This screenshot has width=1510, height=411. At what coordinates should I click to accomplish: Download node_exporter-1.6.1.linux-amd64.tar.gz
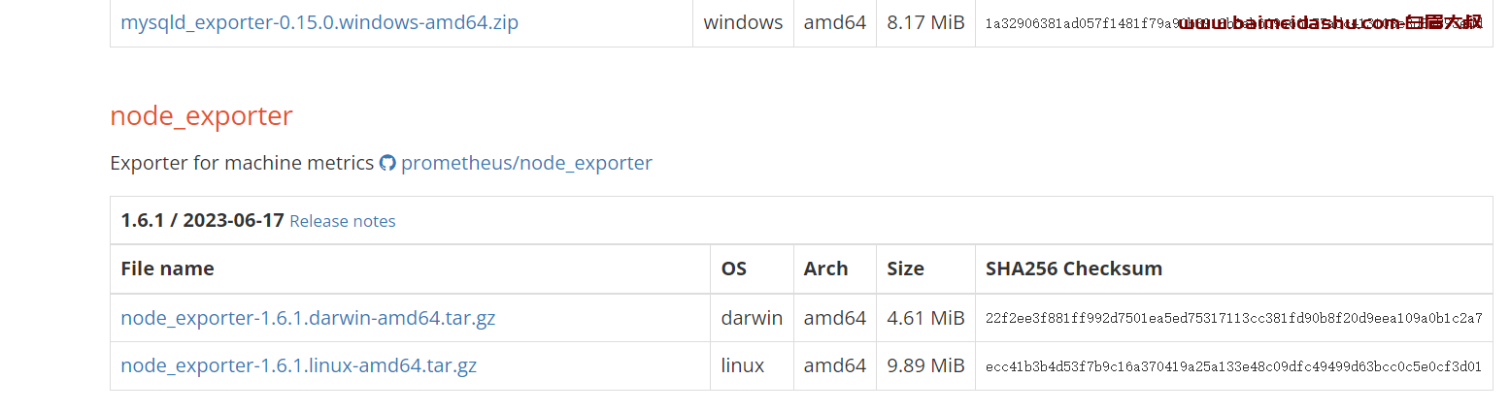(x=298, y=366)
